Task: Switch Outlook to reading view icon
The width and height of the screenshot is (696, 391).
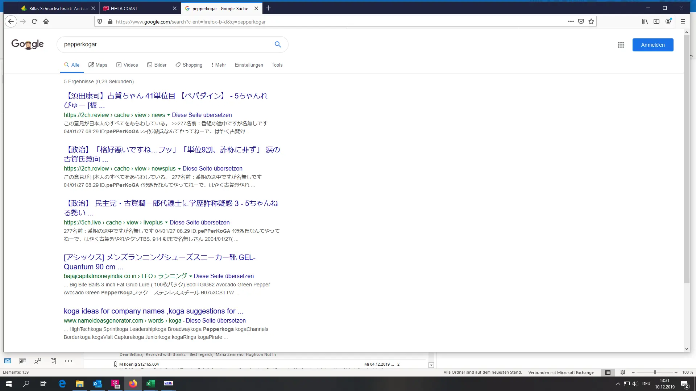Action: click(622, 372)
